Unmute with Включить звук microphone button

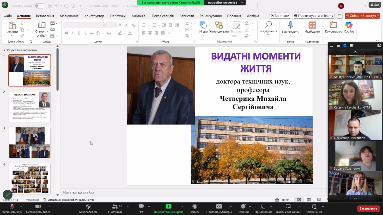point(12,207)
